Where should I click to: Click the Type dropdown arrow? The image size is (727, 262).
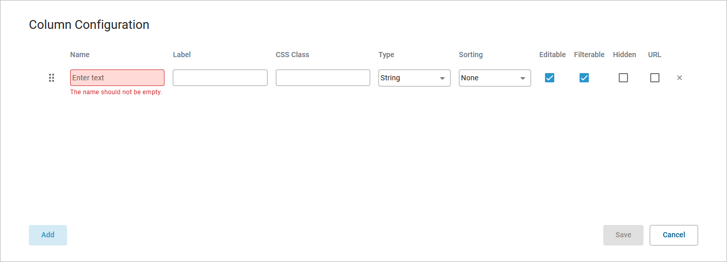(442, 78)
